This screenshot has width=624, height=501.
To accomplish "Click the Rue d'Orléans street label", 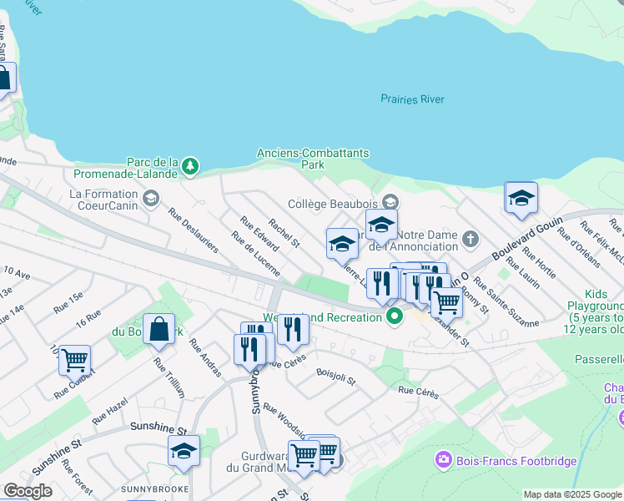I will click(579, 247).
